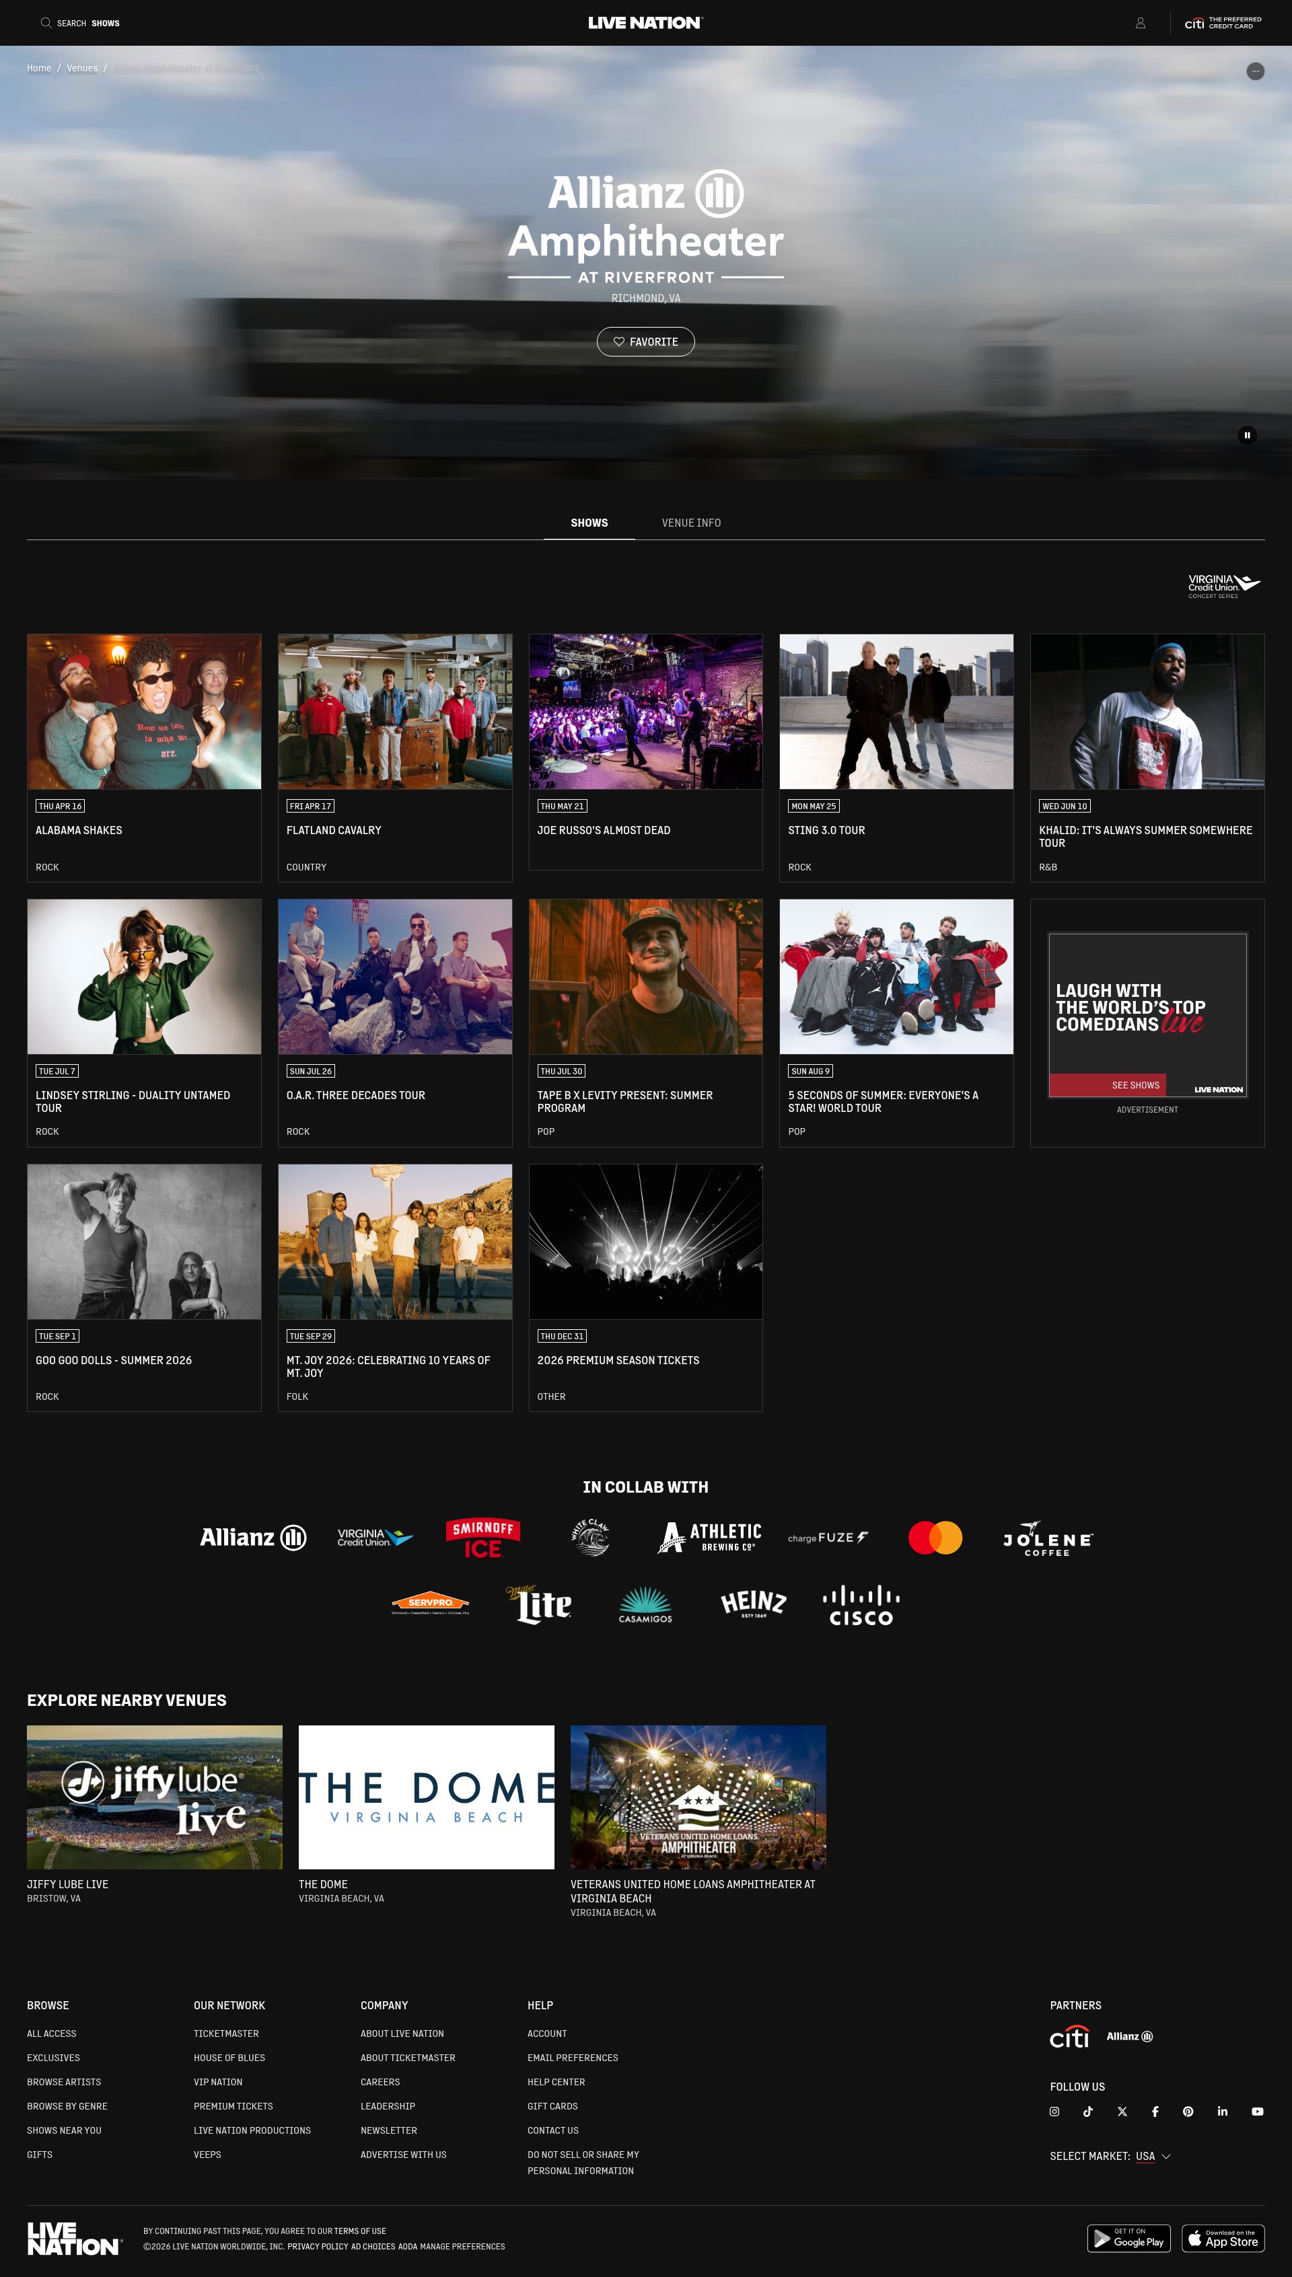Open Tape B x Levity Summer Program show
This screenshot has height=2277, width=1292.
coord(645,1022)
